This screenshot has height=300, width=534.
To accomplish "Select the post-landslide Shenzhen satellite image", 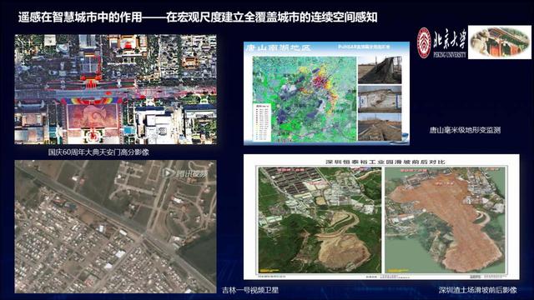I will [445, 220].
